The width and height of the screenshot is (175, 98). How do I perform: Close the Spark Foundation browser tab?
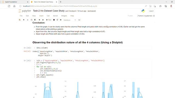[x=28, y=2]
